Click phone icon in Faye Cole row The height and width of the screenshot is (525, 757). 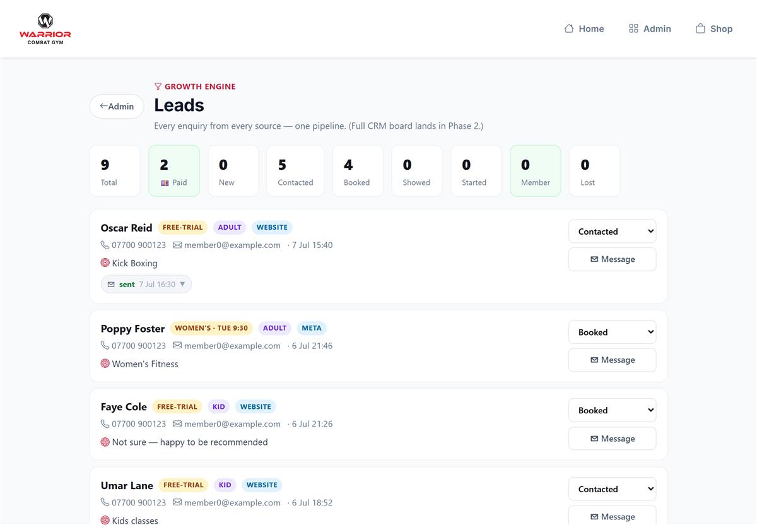105,424
